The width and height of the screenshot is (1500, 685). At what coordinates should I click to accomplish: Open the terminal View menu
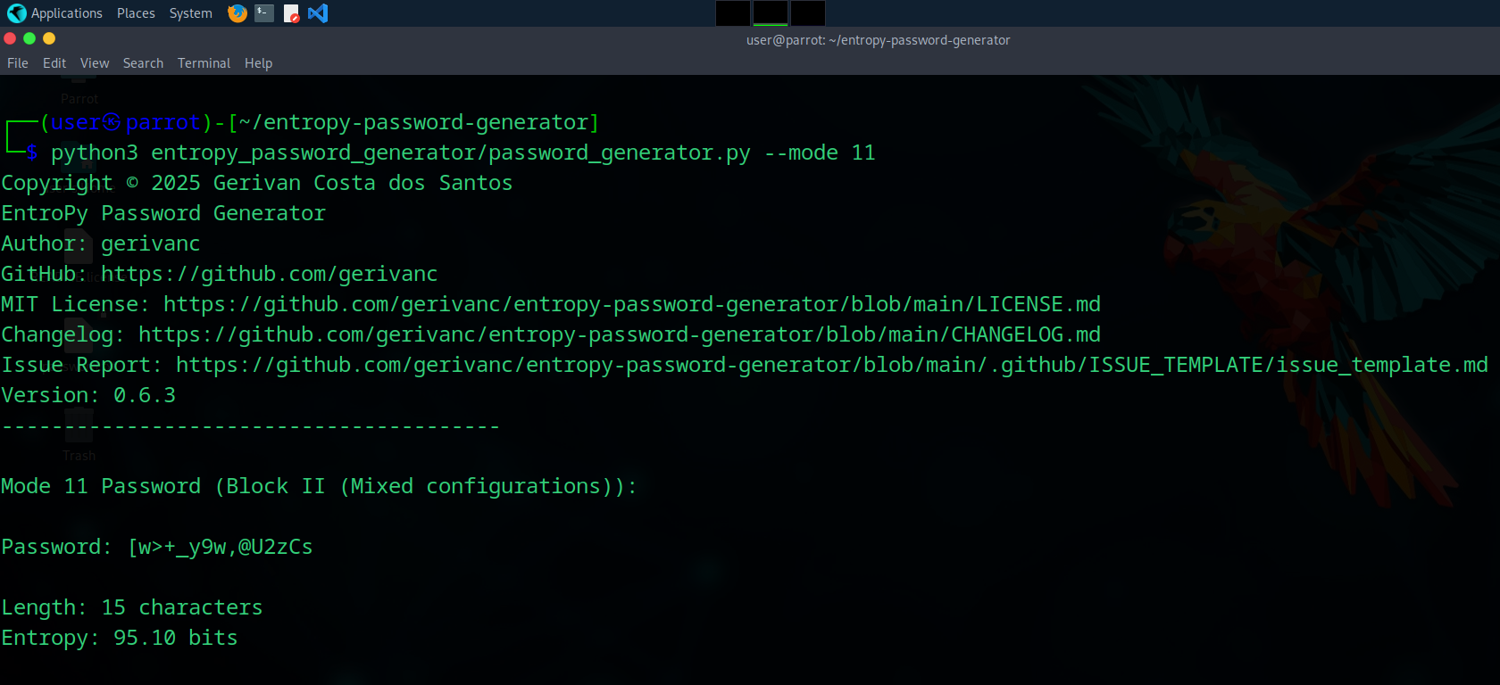coord(95,63)
